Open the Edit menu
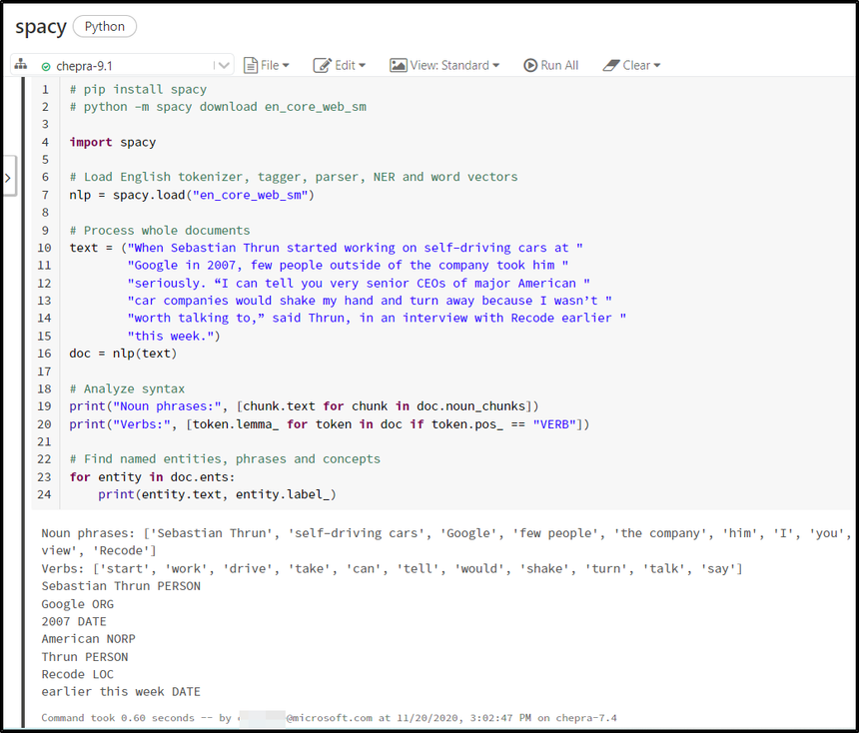Screen dimensions: 859x733 340,65
